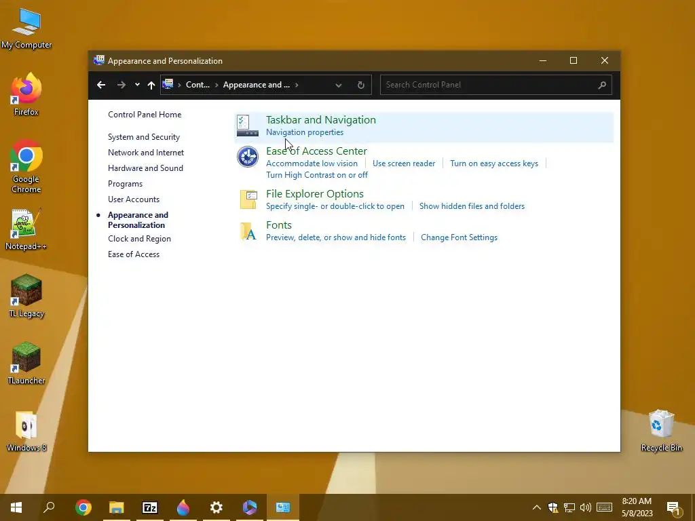Screen dimensions: 695x521
Task: Open File Explorer Options heading
Action: tap(315, 193)
